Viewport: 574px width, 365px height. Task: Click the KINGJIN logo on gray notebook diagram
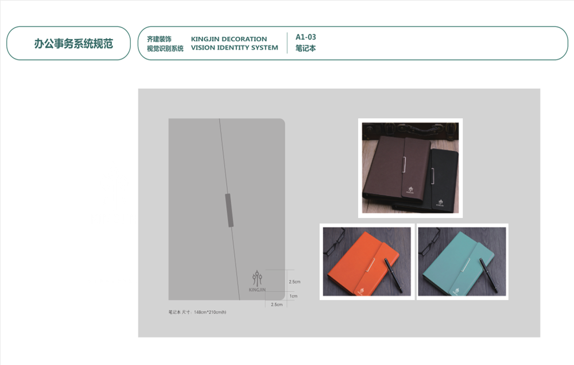click(257, 281)
